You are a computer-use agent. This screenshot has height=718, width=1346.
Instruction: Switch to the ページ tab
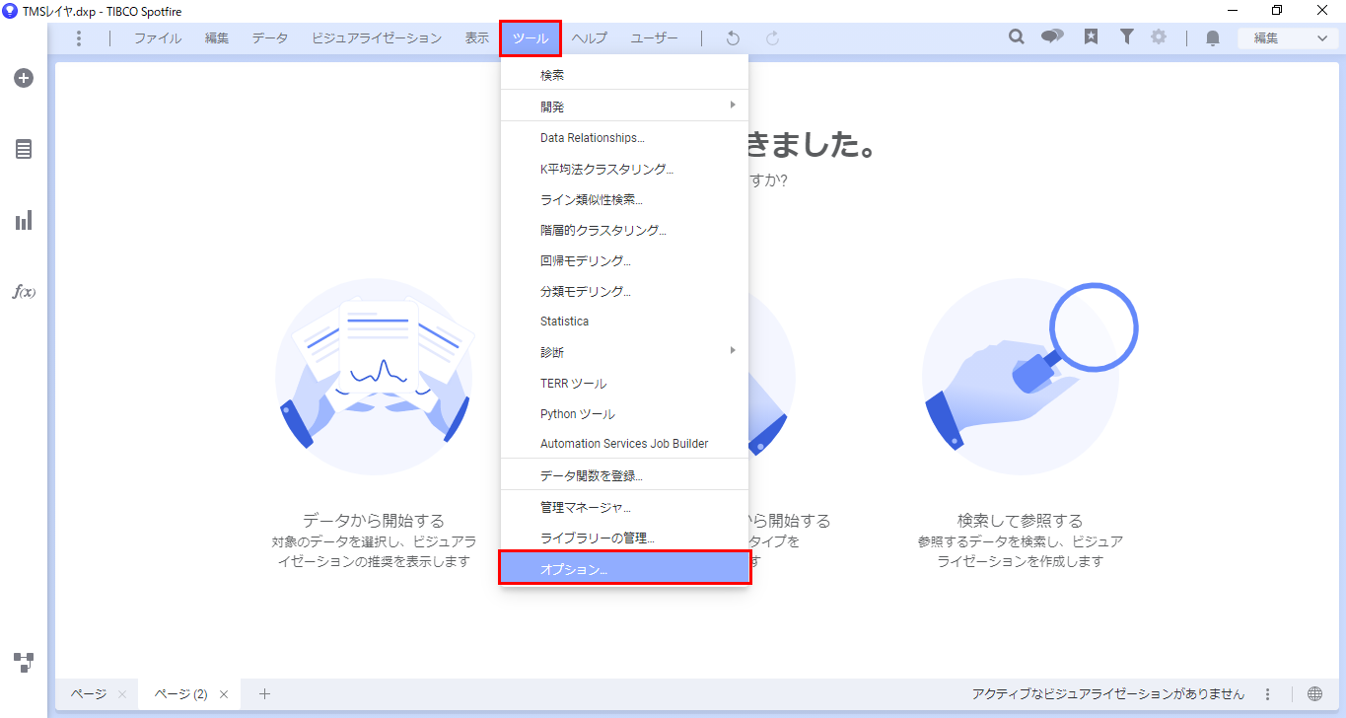click(88, 694)
